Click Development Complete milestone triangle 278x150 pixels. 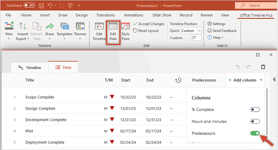click(112, 120)
